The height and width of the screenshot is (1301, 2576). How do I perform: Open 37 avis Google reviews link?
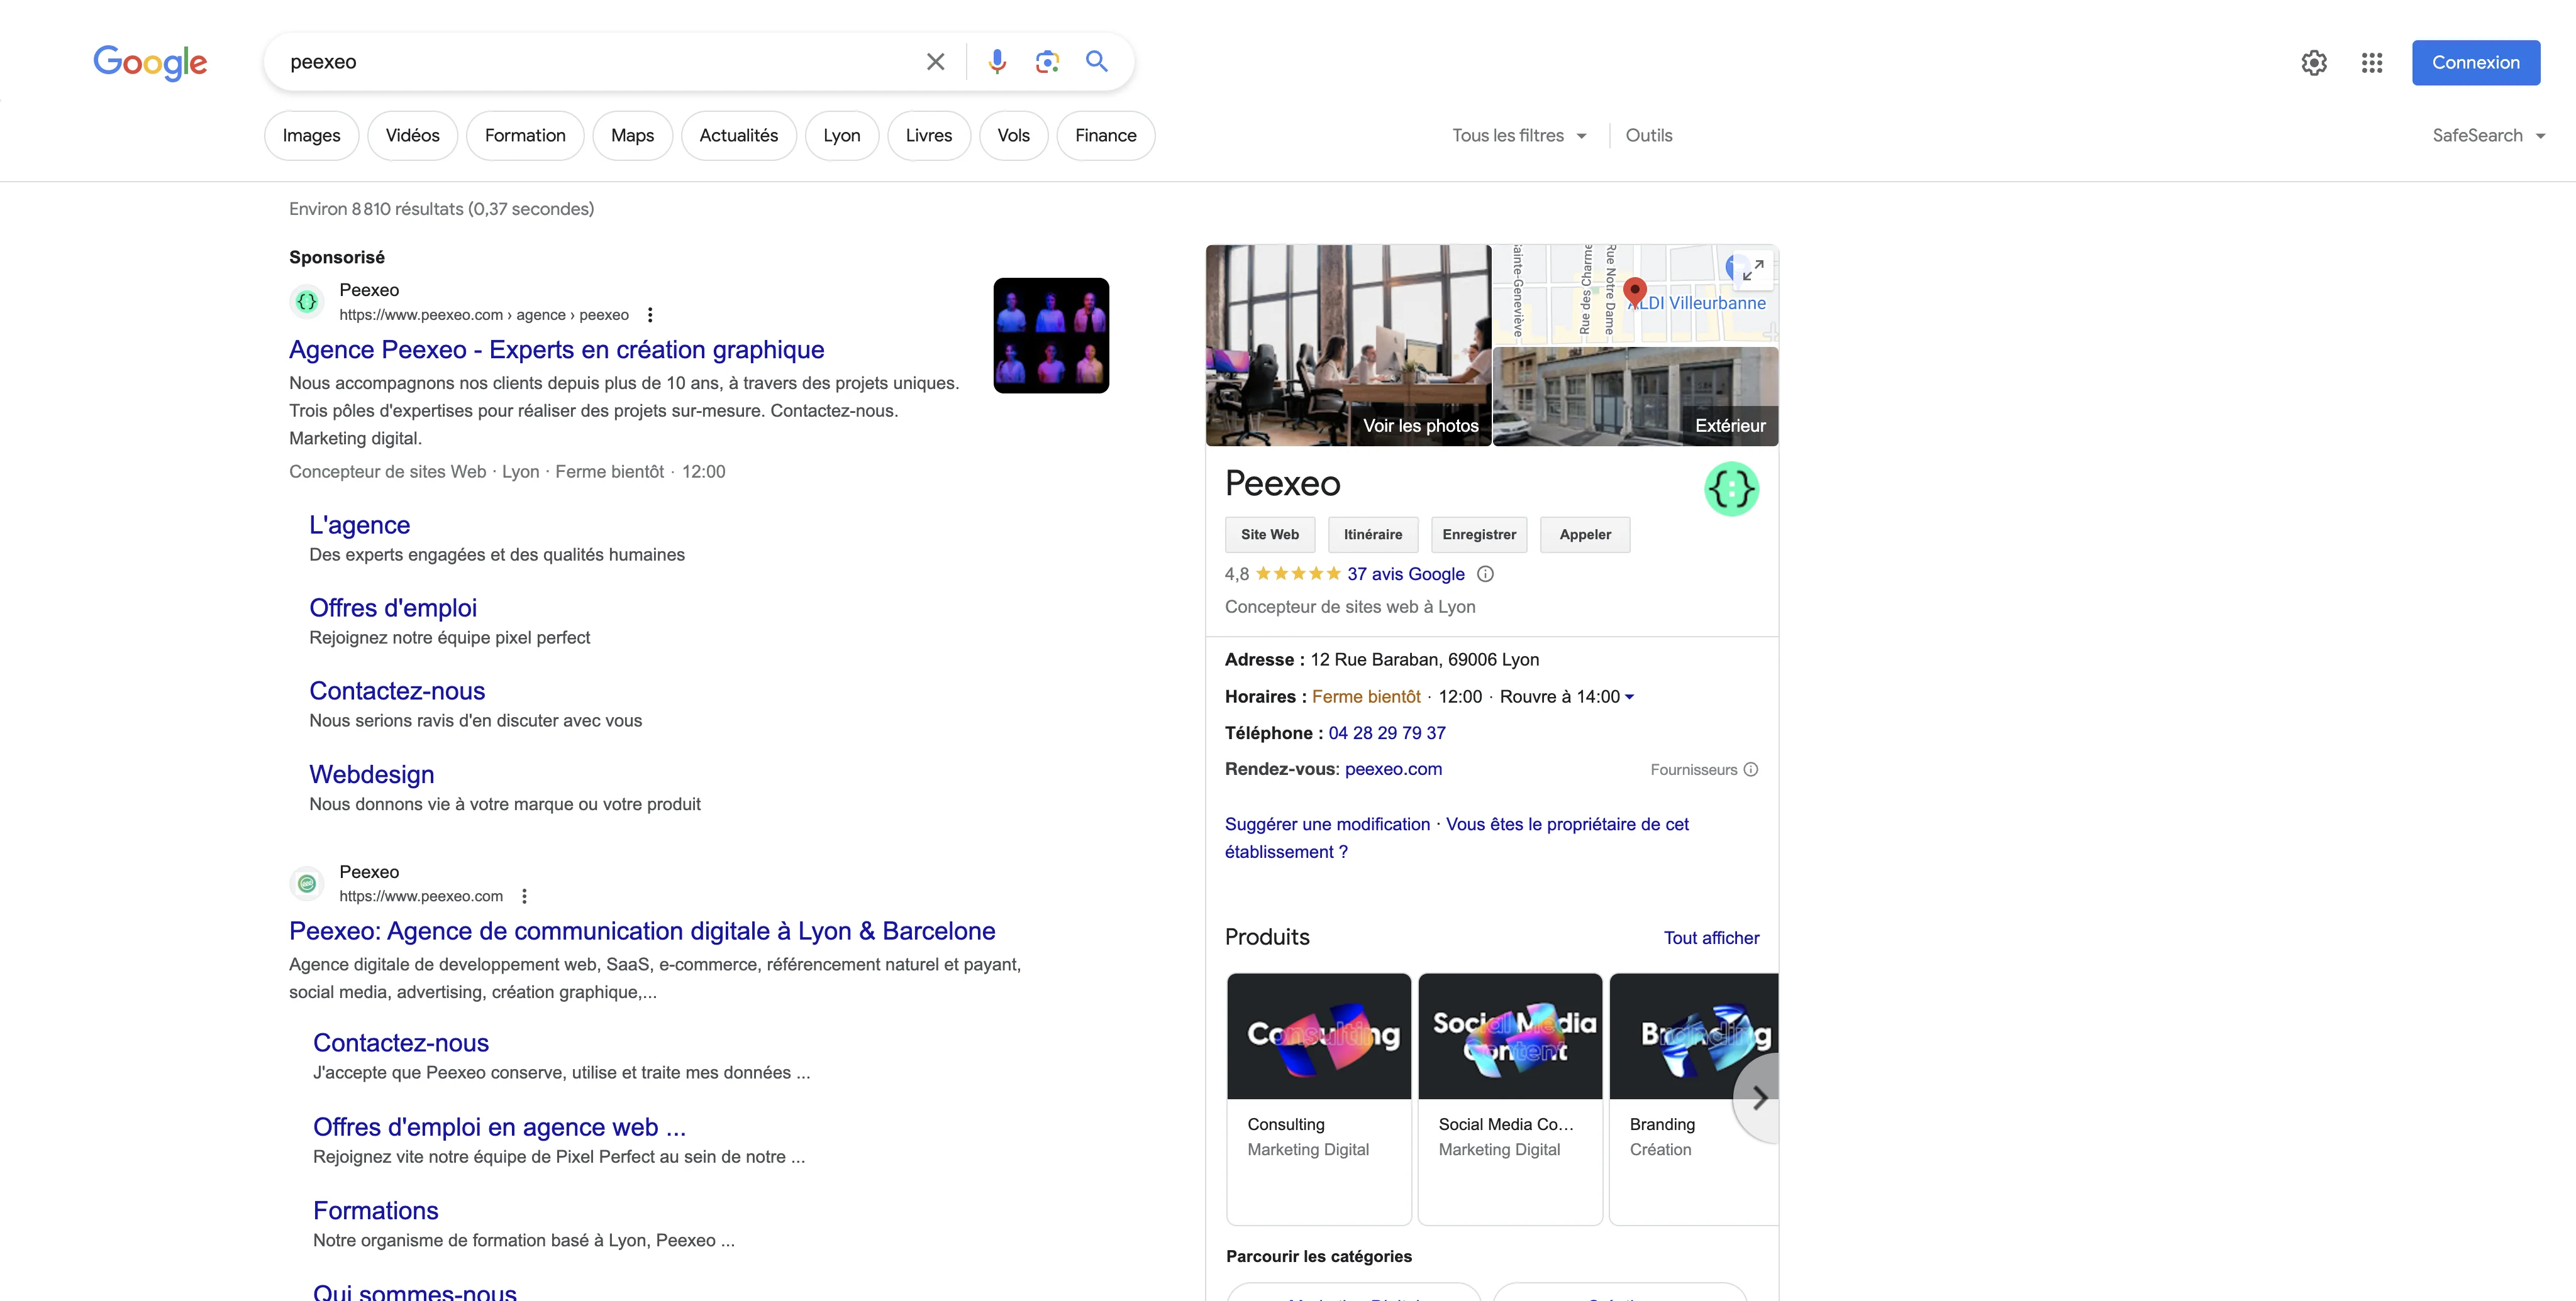coord(1405,574)
